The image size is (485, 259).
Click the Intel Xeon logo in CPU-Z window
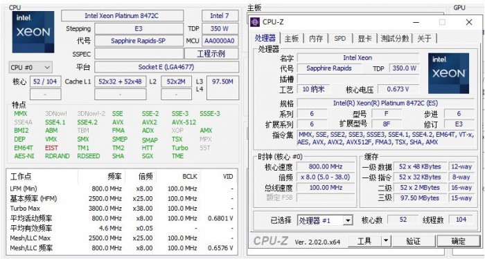448,73
